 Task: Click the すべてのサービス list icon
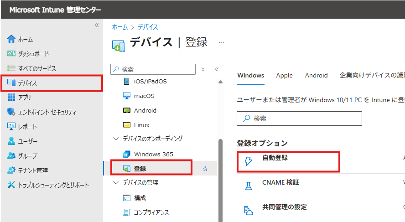click(11, 68)
